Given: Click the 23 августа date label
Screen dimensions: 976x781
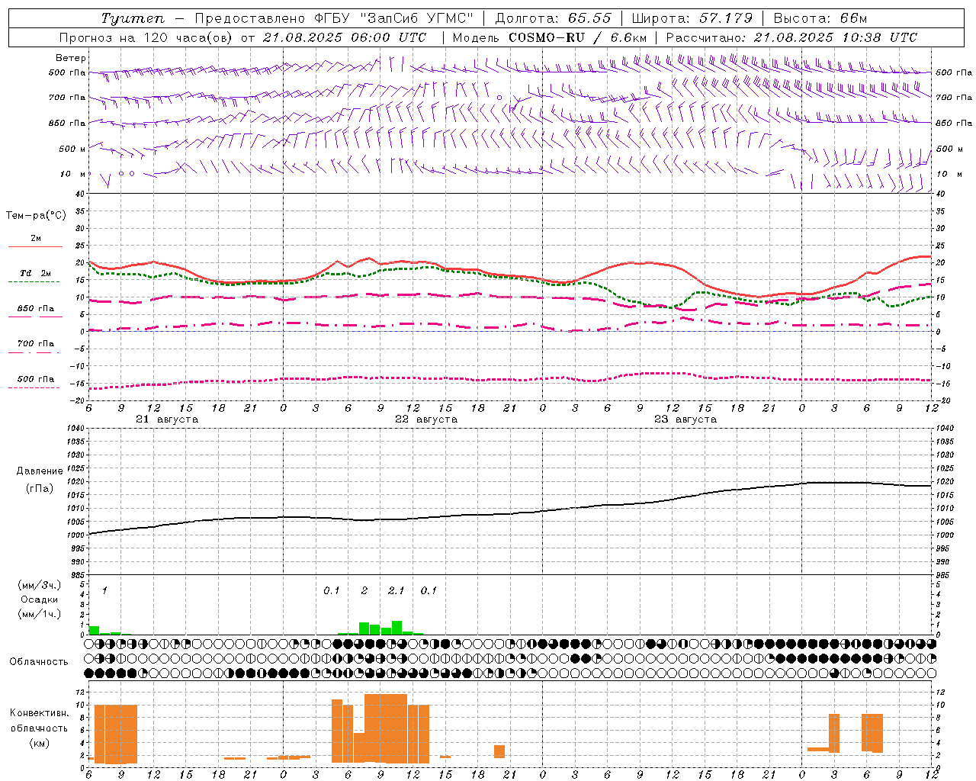Looking at the screenshot, I should (685, 419).
